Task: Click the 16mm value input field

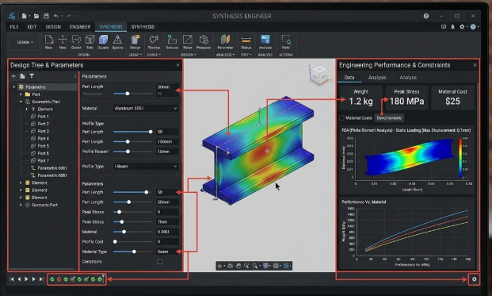Action: pos(167,152)
